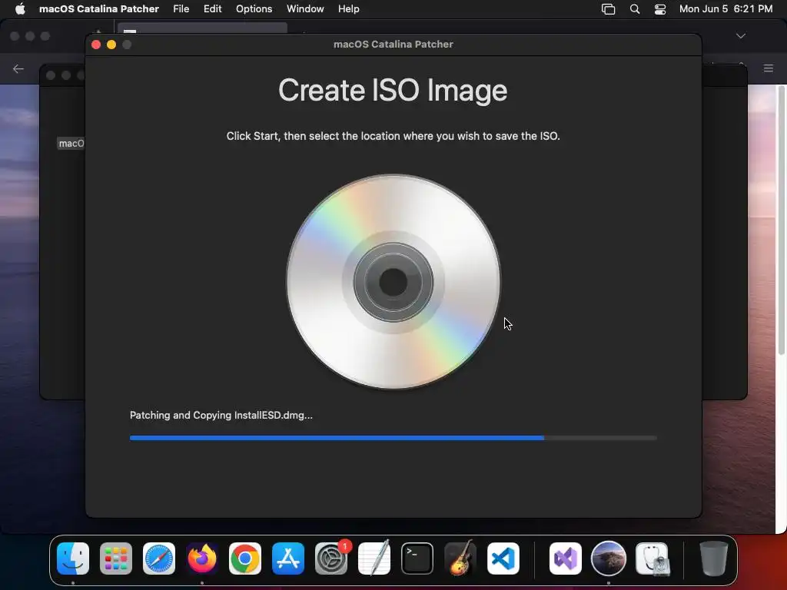
Task: Click macOS Catalina Patcher Dock icon
Action: pos(609,559)
